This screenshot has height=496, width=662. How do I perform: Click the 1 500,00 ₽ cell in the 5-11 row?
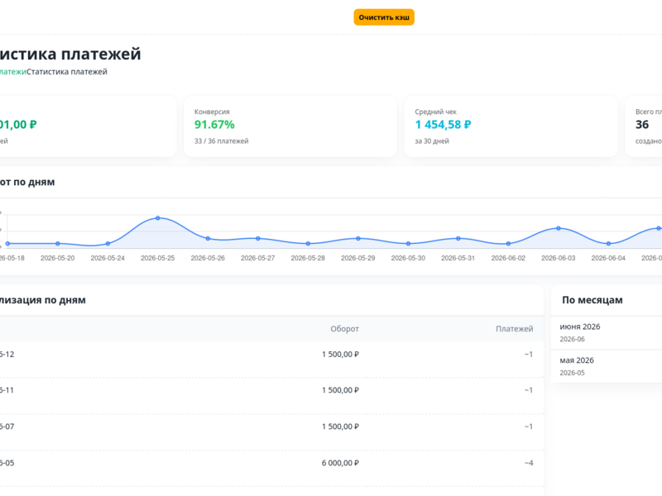(340, 390)
